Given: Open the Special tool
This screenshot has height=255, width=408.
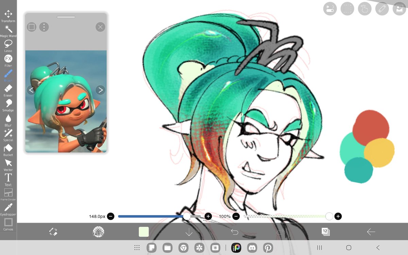Looking at the screenshot, I should [8, 135].
